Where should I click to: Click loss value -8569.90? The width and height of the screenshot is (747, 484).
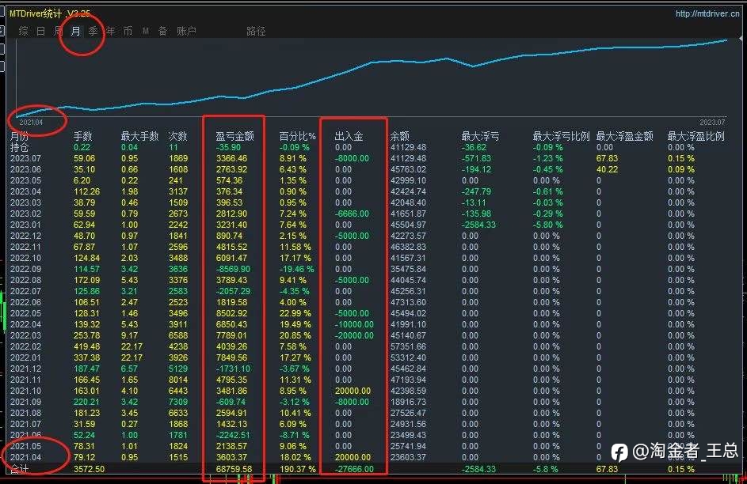(233, 269)
